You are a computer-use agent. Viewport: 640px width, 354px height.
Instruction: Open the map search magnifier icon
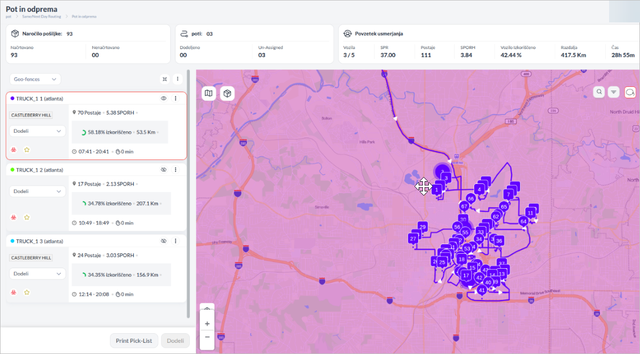click(599, 92)
